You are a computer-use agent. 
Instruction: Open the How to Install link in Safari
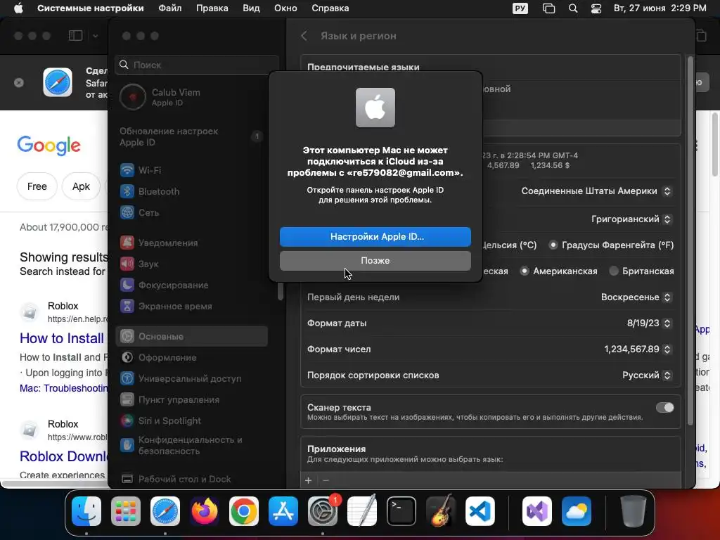click(62, 338)
